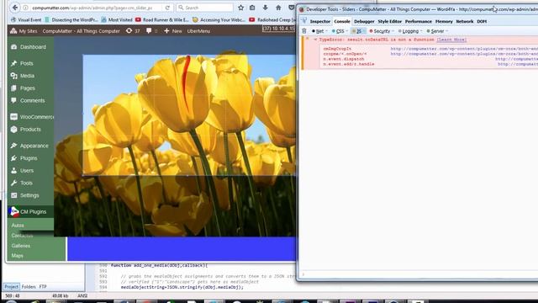Open the Contacts submenu item
This screenshot has width=538, height=303.
(22, 236)
